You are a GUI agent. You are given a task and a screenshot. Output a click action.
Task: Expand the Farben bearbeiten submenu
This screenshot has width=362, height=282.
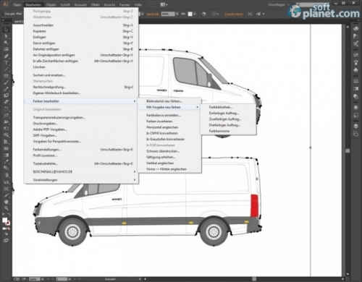click(81, 101)
